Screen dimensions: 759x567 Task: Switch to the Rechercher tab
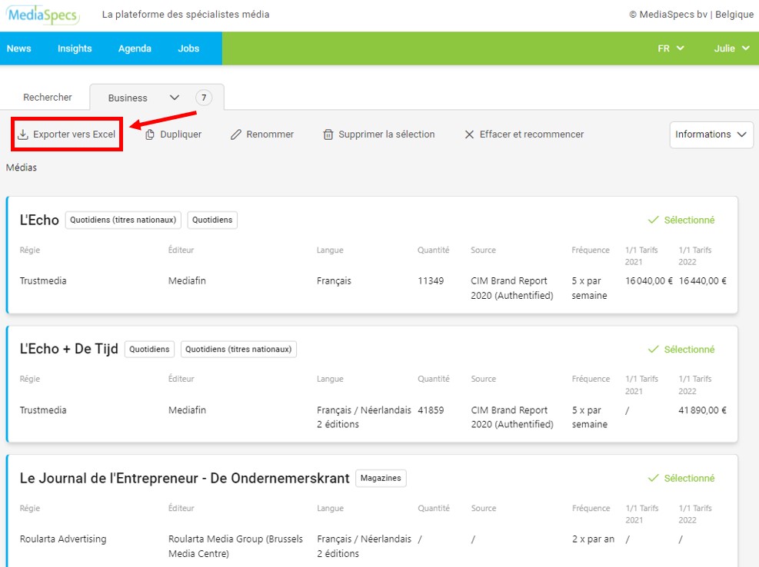point(48,98)
